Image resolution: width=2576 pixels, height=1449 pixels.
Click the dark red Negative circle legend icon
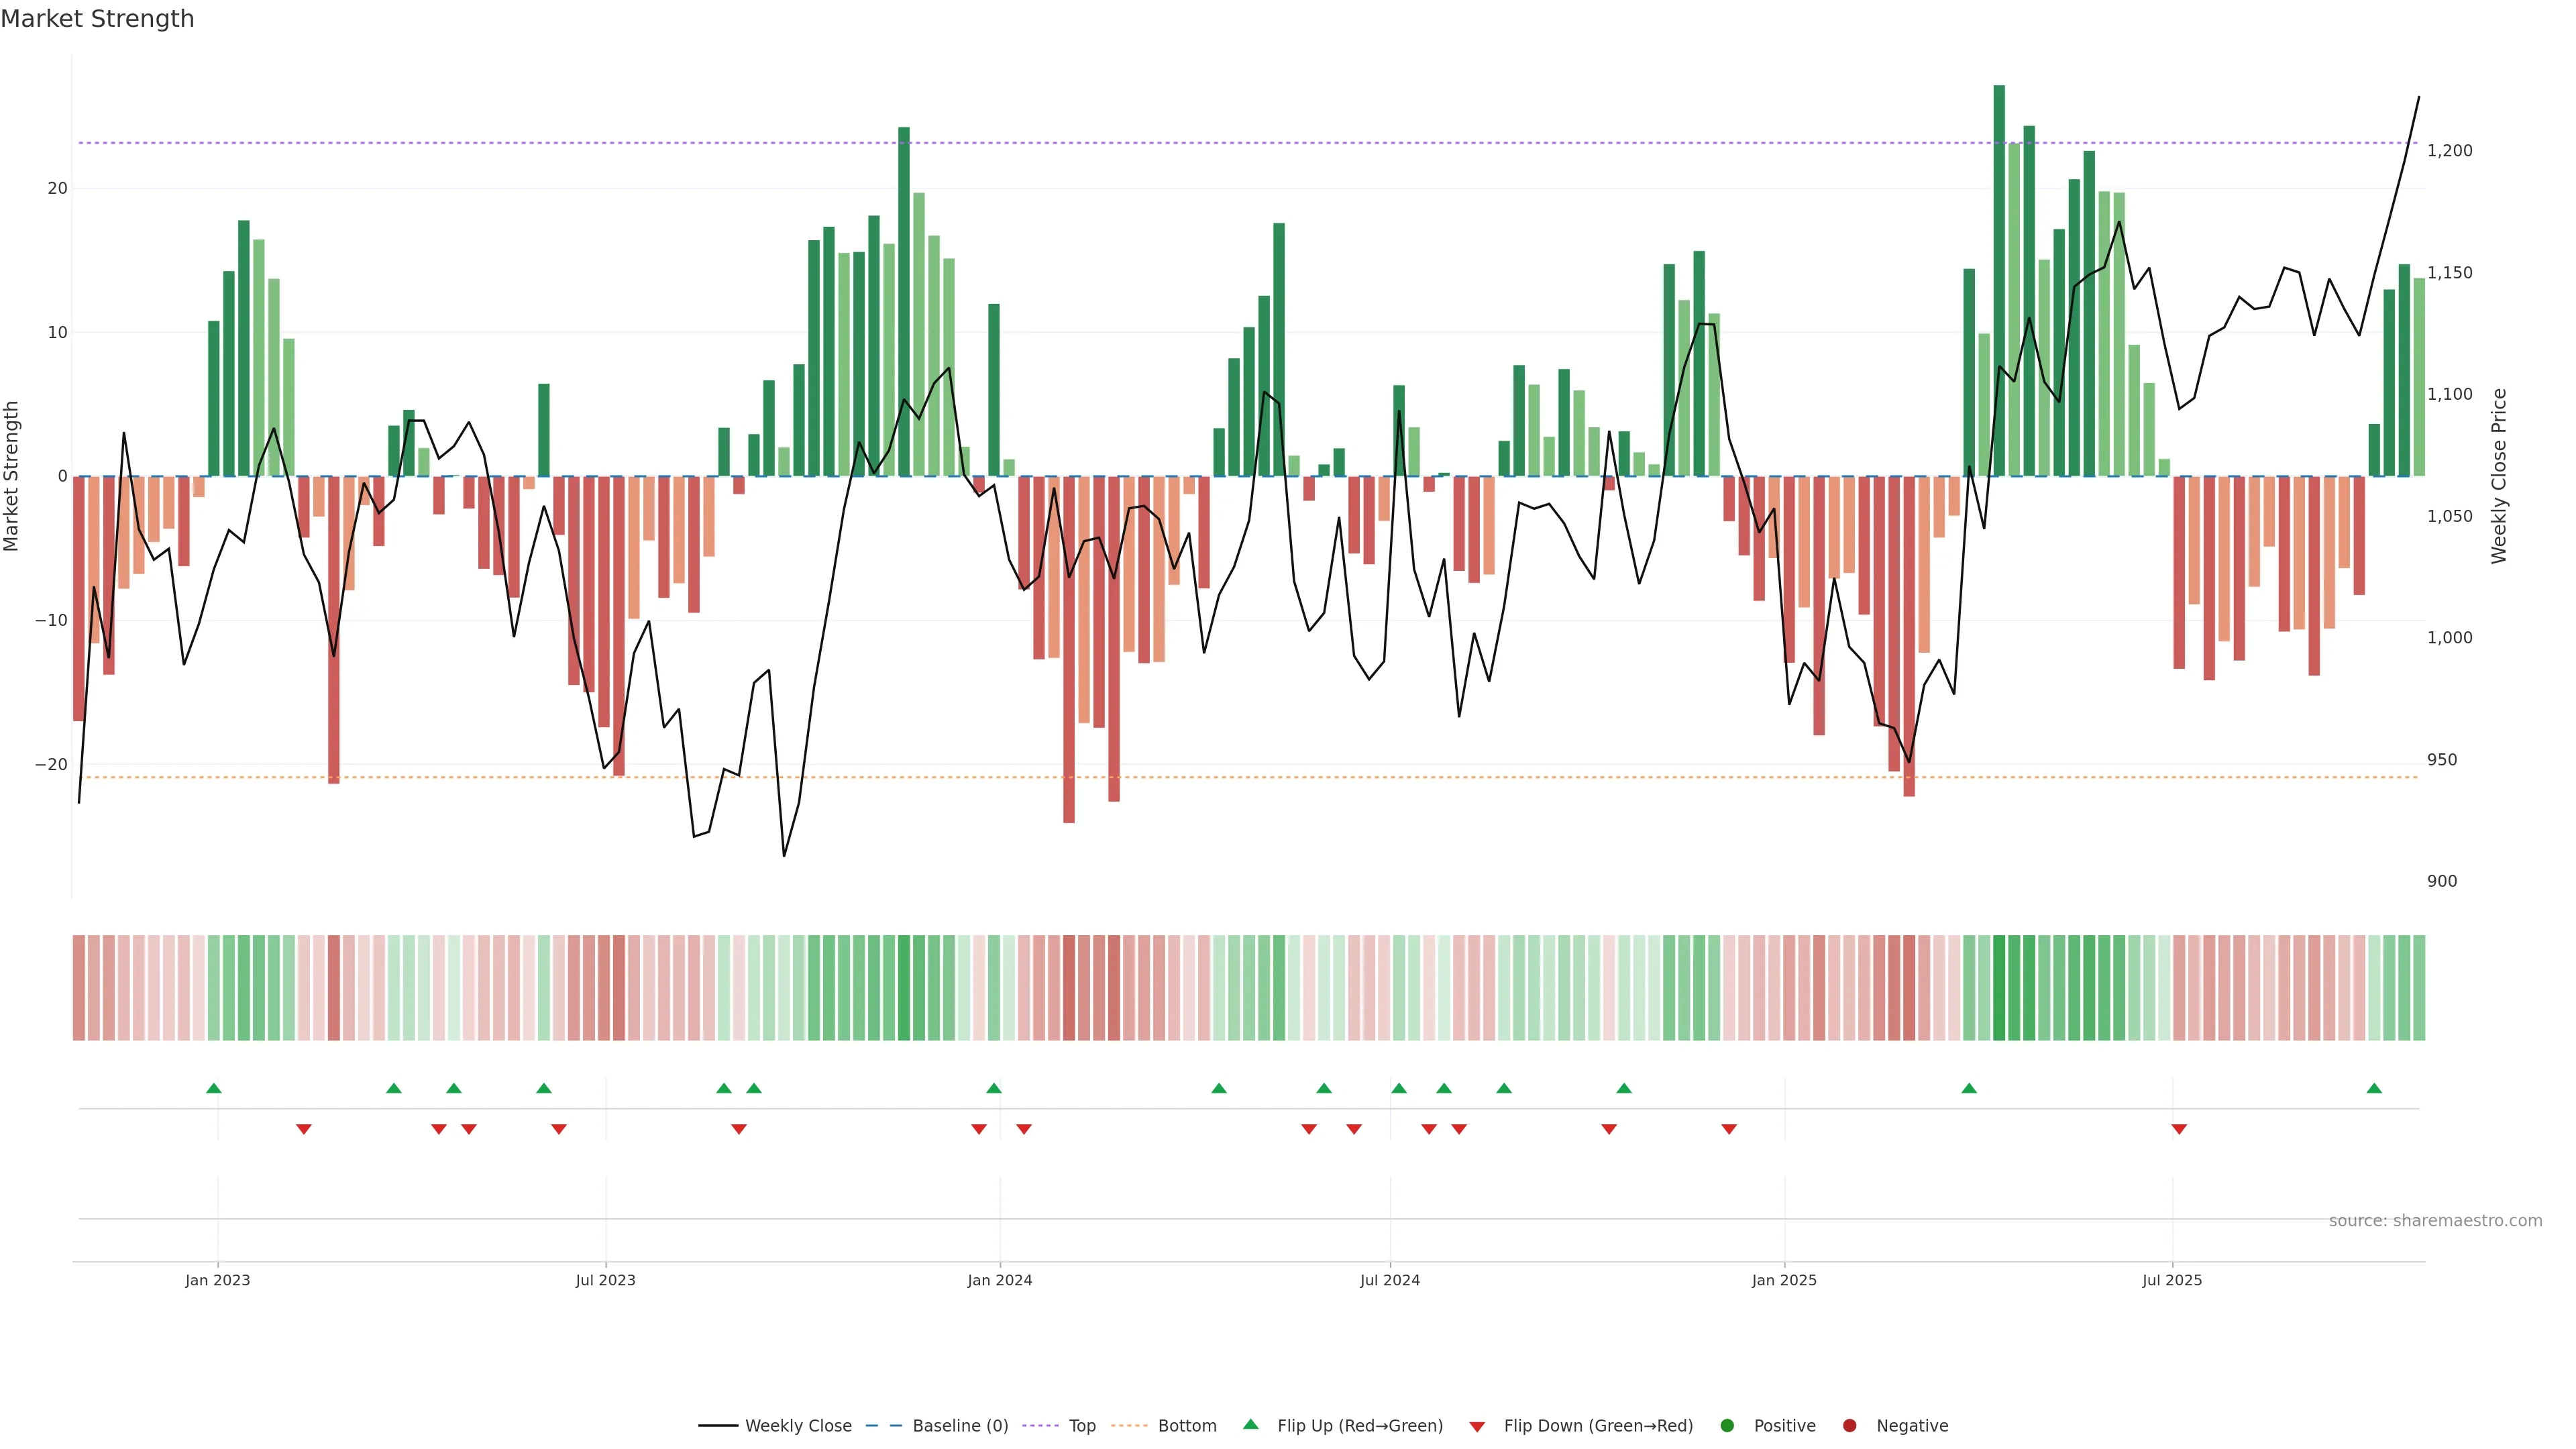tap(1849, 1425)
